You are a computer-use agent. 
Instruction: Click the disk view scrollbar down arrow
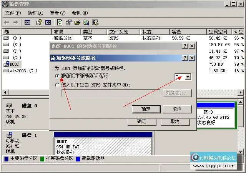pos(240,151)
